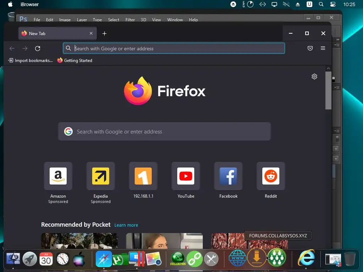Open the middle Pocket story with woman
This screenshot has height=272, width=363.
(164, 241)
